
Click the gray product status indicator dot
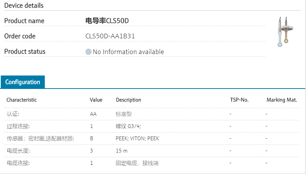(88, 52)
